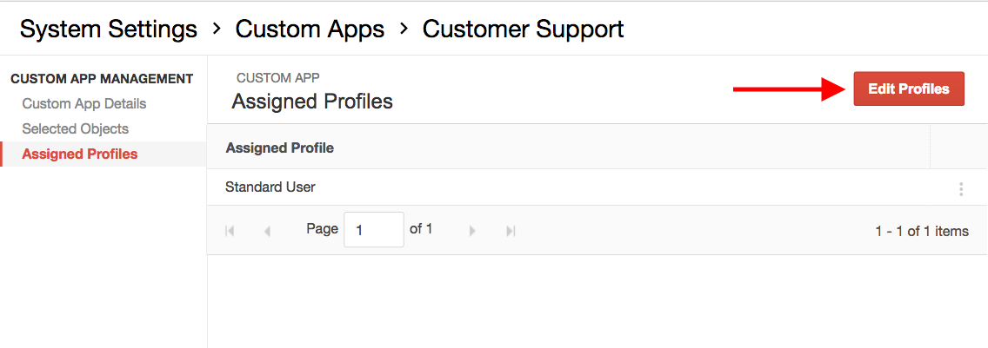
Task: Go to the previous page of results
Action: pos(266,231)
